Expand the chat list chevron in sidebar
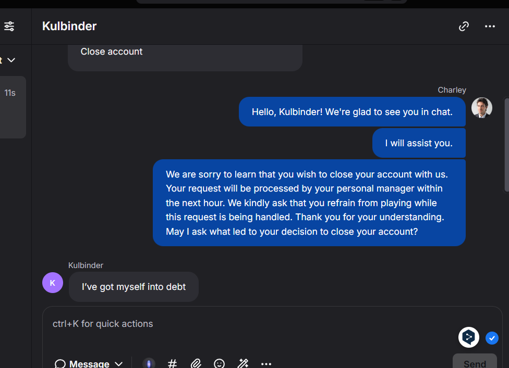The height and width of the screenshot is (368, 509). click(11, 60)
